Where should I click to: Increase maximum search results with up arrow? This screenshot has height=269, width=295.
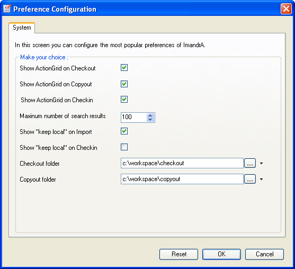(x=150, y=115)
